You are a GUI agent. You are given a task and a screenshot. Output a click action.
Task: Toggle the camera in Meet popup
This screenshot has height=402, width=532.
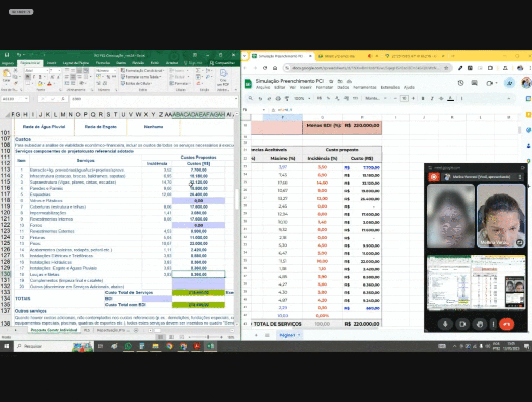462,324
